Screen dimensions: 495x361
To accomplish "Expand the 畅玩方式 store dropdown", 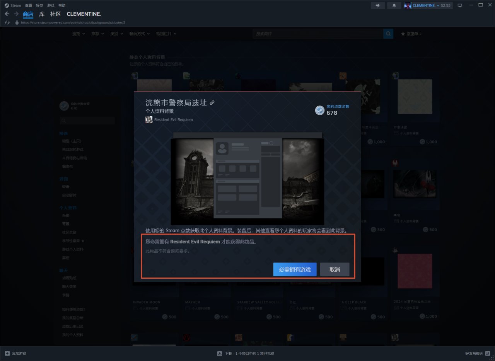I will pos(140,34).
